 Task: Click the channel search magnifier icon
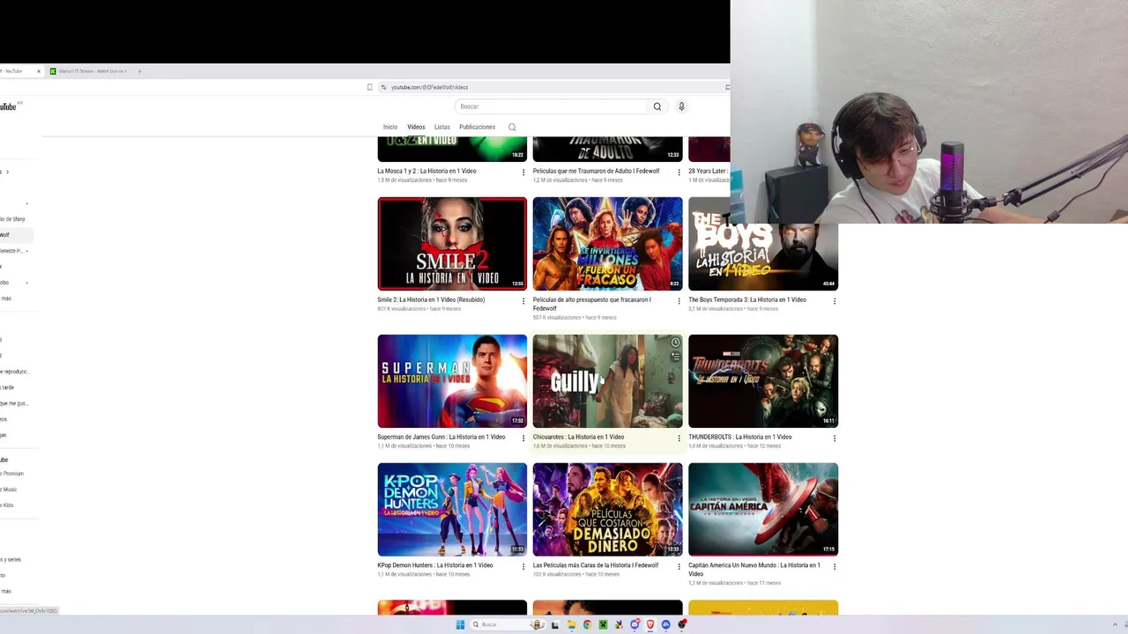coord(512,127)
